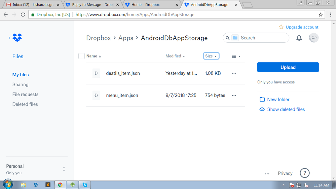Go to Apps folder in breadcrumb
The width and height of the screenshot is (336, 189).
coord(126,38)
